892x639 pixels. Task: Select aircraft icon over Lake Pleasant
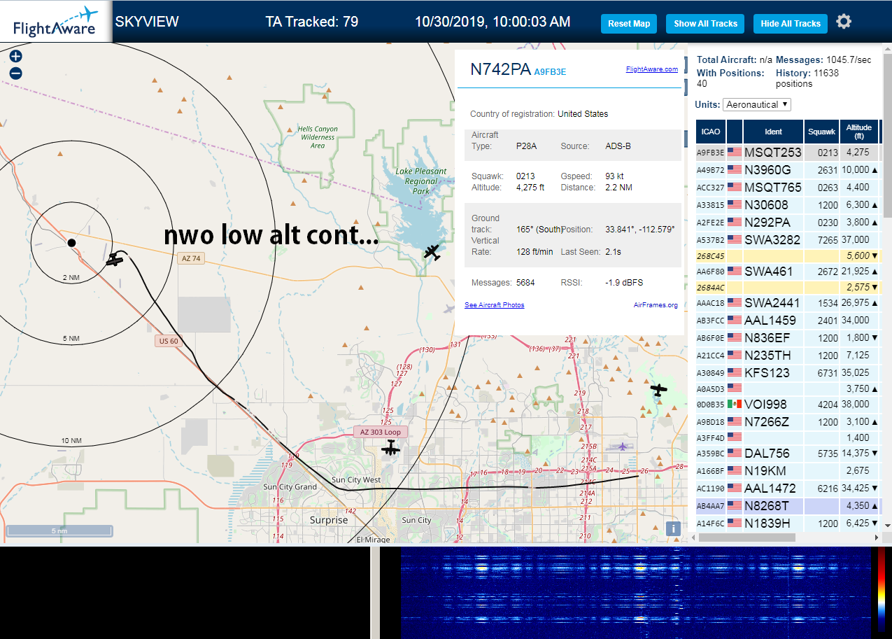click(433, 252)
